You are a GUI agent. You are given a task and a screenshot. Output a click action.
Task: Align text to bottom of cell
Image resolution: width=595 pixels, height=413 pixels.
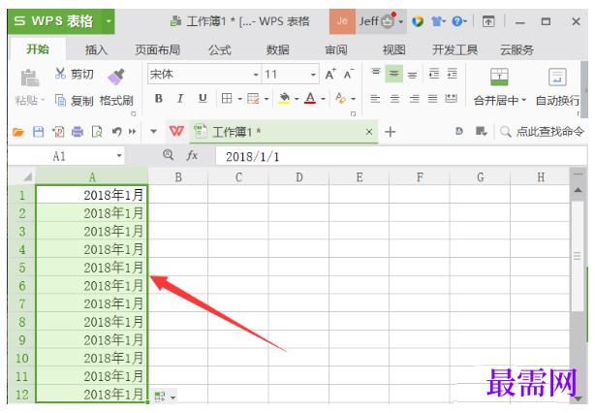[412, 75]
